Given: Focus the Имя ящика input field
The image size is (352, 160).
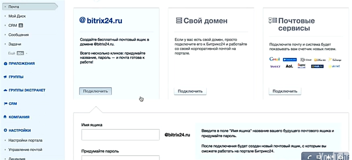Looking at the screenshot, I should click(121, 135).
